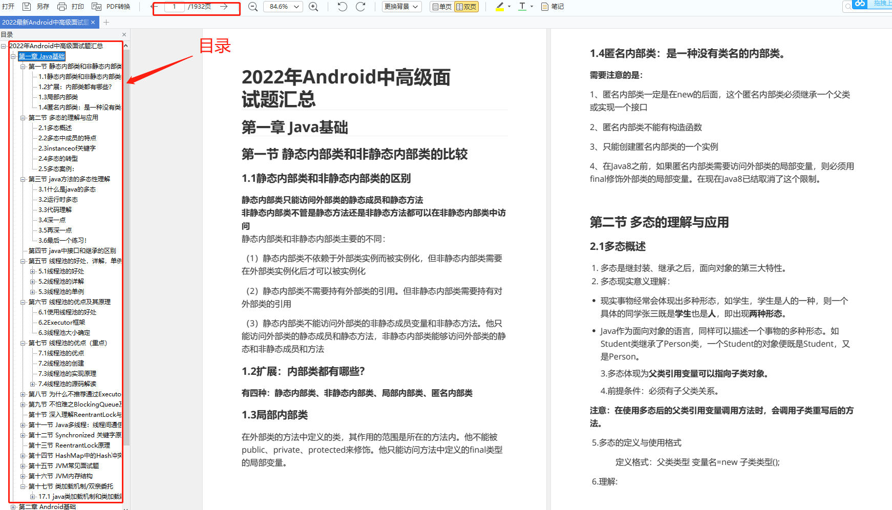Select the green underline text tool
The width and height of the screenshot is (892, 510).
[x=522, y=7]
